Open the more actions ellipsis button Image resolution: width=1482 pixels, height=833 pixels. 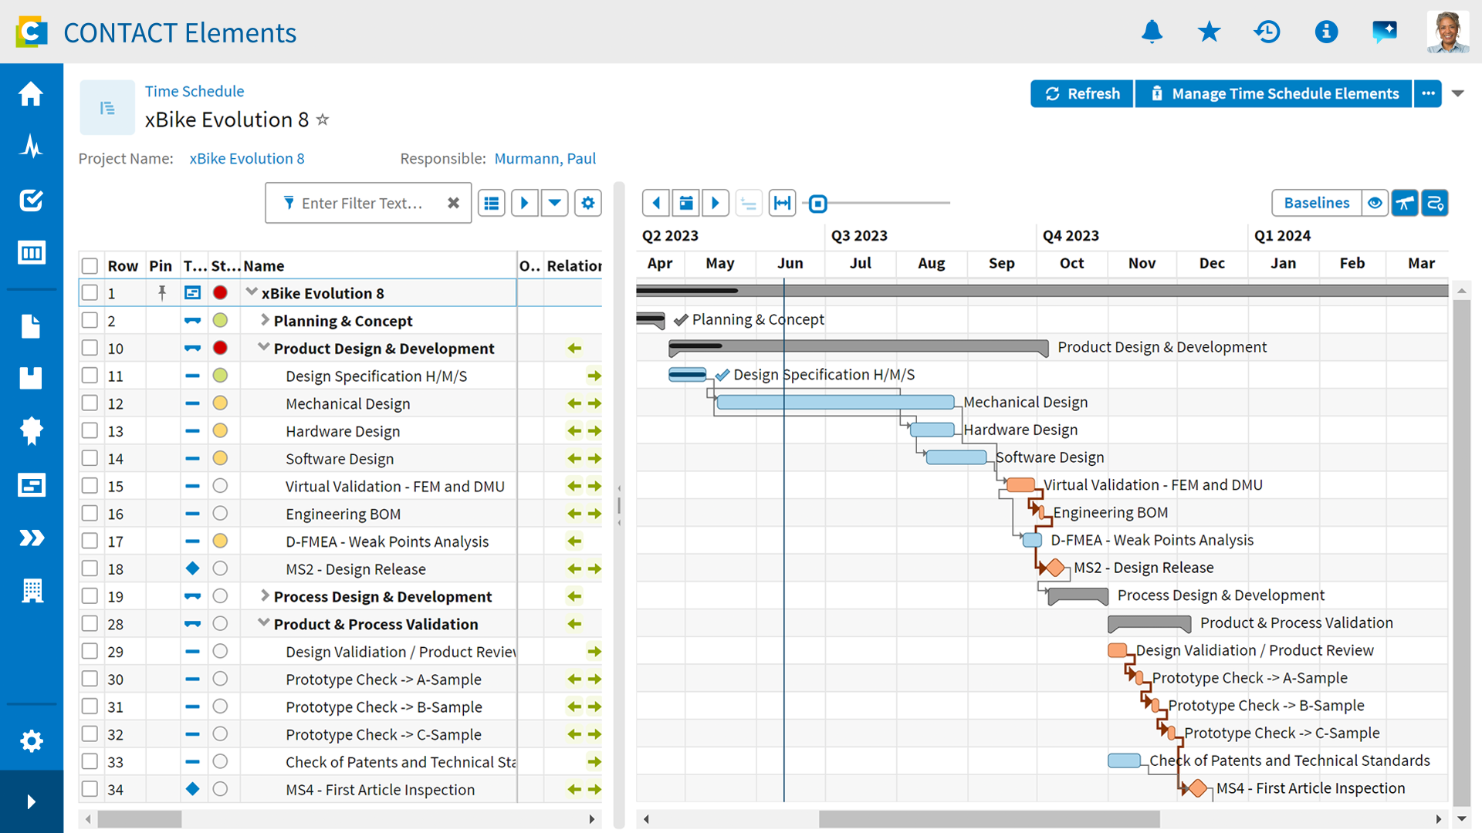point(1428,93)
